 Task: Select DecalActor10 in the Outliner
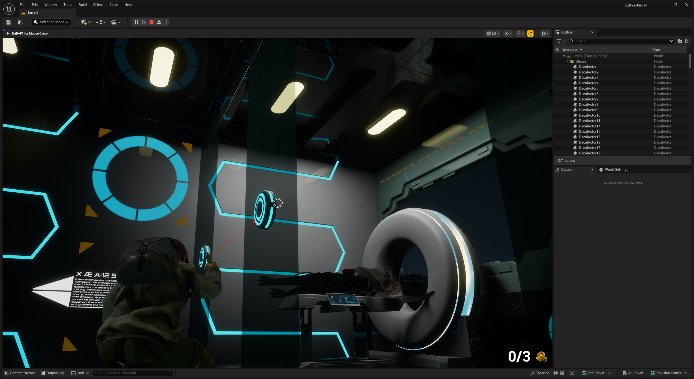(589, 116)
